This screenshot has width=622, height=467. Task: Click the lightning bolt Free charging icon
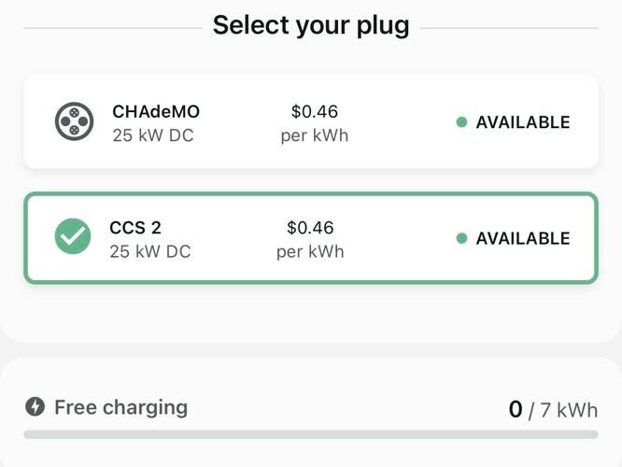pos(35,406)
